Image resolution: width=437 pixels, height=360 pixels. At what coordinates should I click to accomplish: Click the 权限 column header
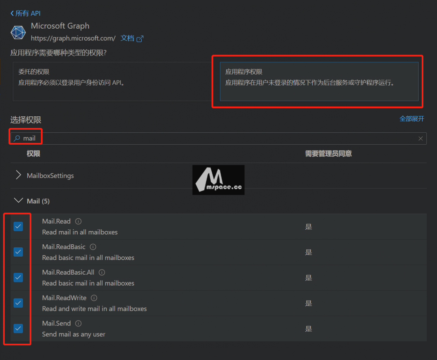tap(33, 154)
